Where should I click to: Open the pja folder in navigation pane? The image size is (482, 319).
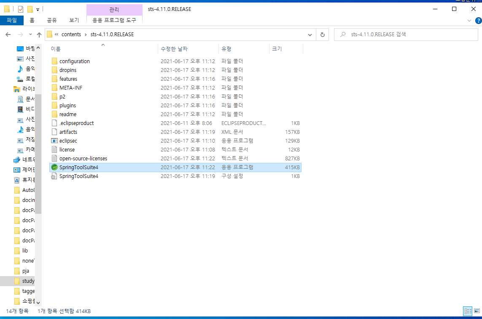pyautogui.click(x=22, y=271)
